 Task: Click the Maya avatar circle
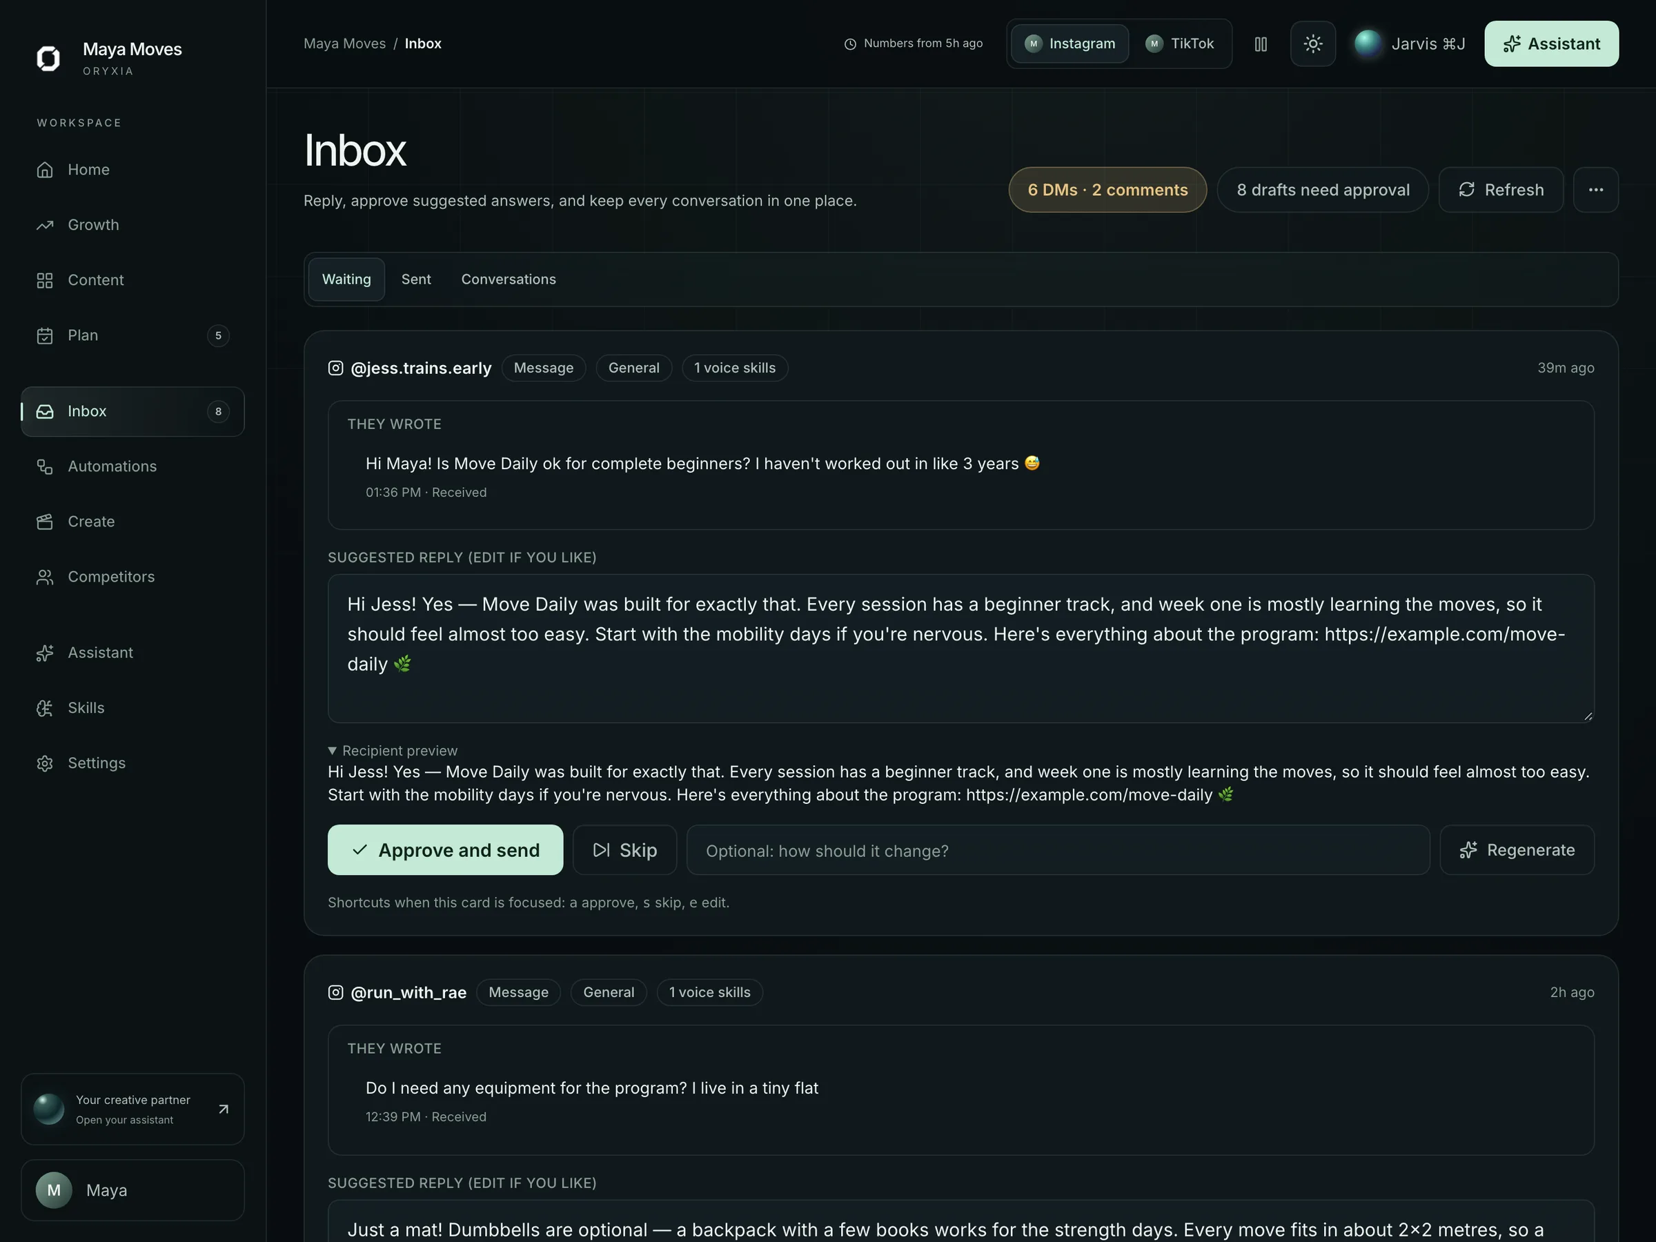pos(54,1190)
